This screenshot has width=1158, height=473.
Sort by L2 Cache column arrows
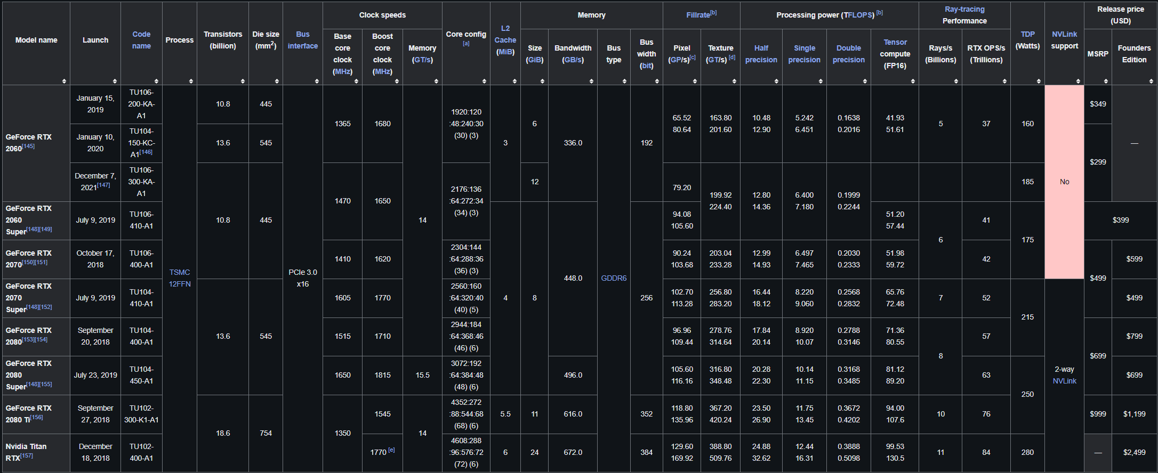coord(514,81)
